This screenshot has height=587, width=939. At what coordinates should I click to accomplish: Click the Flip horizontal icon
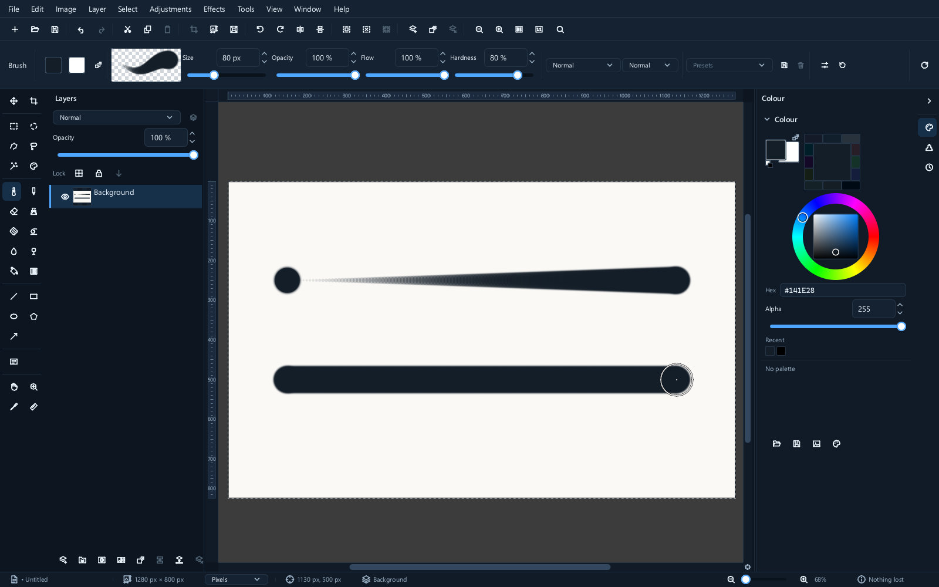[300, 29]
